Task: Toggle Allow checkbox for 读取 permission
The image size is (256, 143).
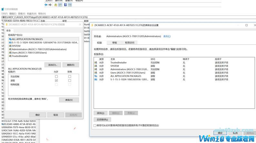Action: (56, 81)
